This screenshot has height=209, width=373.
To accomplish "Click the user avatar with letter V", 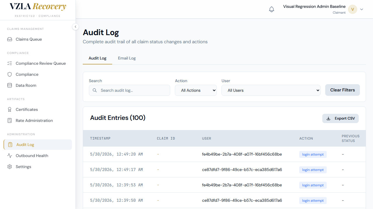I will coord(353,9).
